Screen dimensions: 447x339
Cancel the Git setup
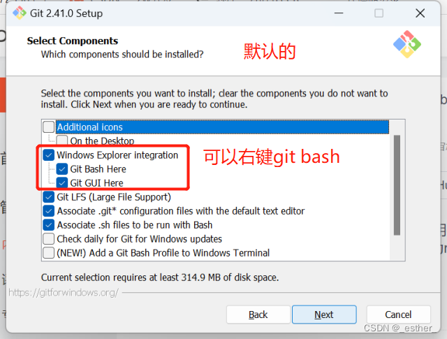tap(398, 315)
